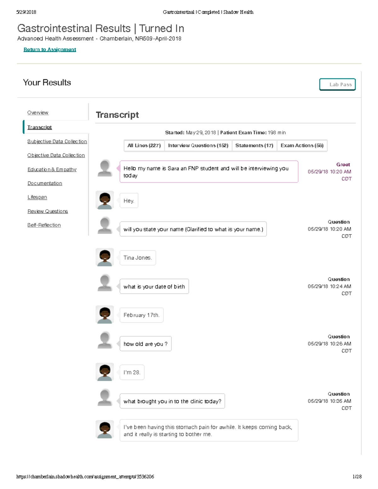This screenshot has width=378, height=489.
Task: Click Tina's avatar next to the "Hey." reply
Action: (x=105, y=200)
